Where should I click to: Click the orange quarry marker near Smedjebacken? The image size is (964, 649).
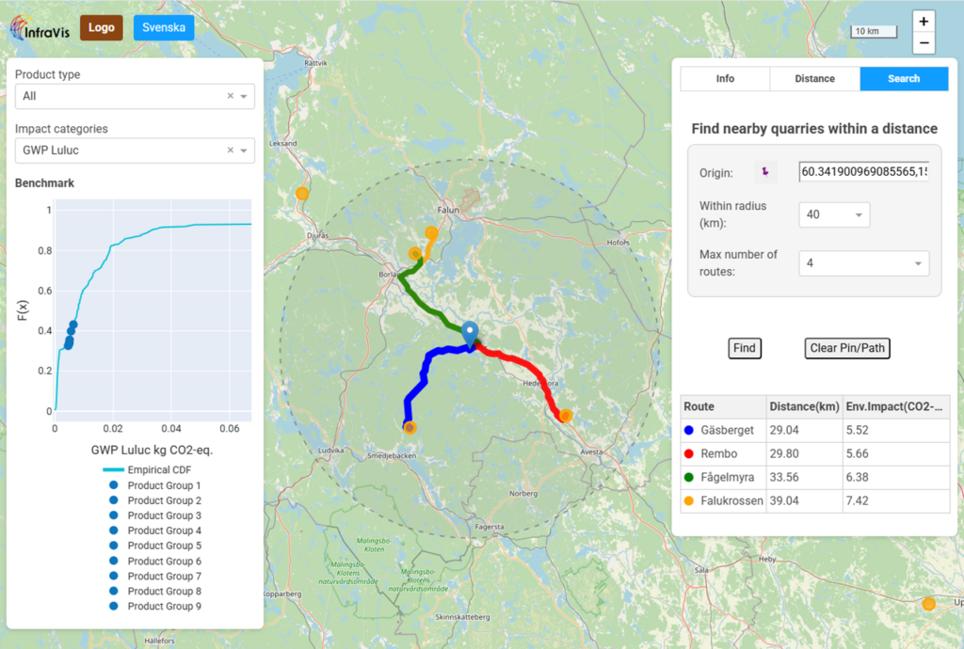coord(410,427)
